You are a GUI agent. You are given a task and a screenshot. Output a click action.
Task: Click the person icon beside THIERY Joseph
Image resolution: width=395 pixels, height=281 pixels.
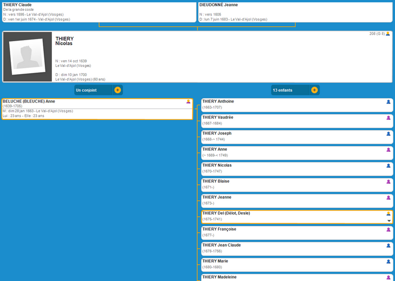388,134
